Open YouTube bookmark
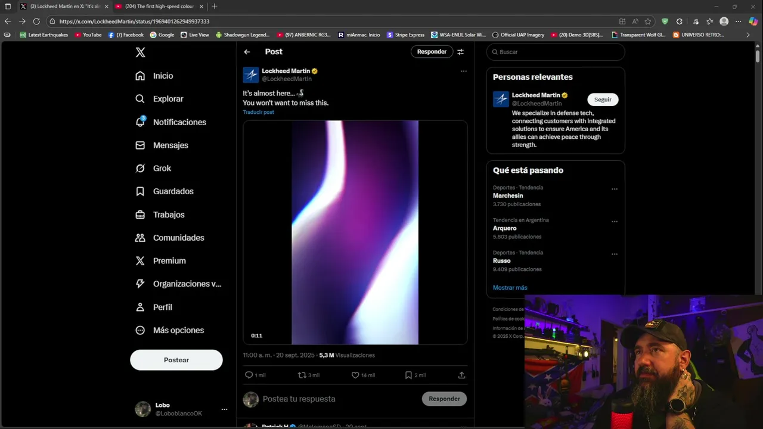The height and width of the screenshot is (429, 763). click(x=88, y=35)
